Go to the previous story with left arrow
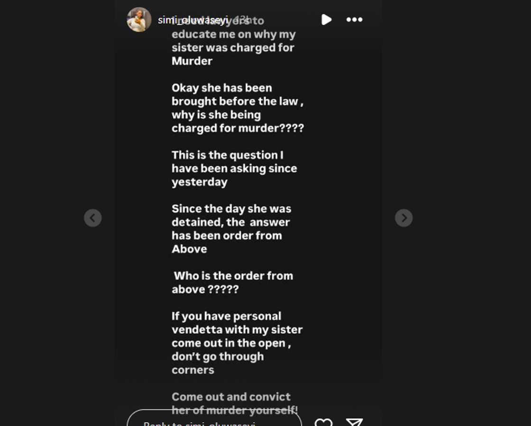The height and width of the screenshot is (426, 531). tap(93, 218)
